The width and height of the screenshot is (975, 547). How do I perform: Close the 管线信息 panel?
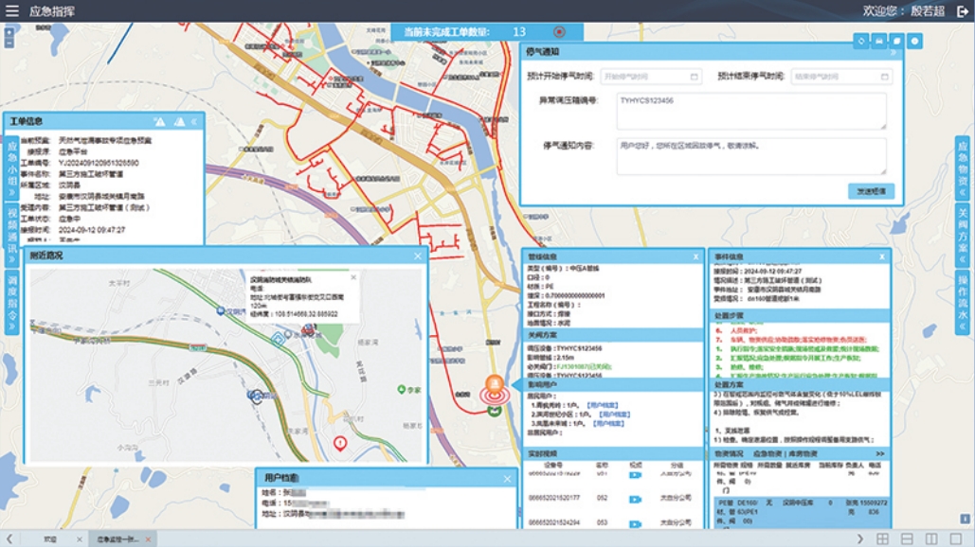695,256
